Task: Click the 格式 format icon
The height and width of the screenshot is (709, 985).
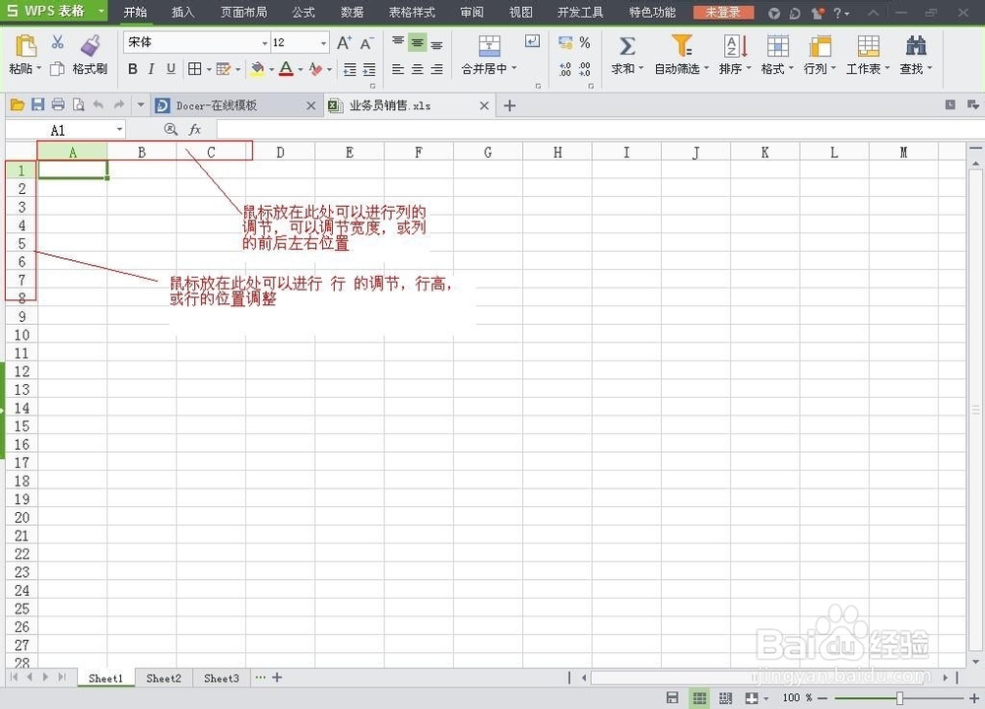Action: (x=778, y=46)
